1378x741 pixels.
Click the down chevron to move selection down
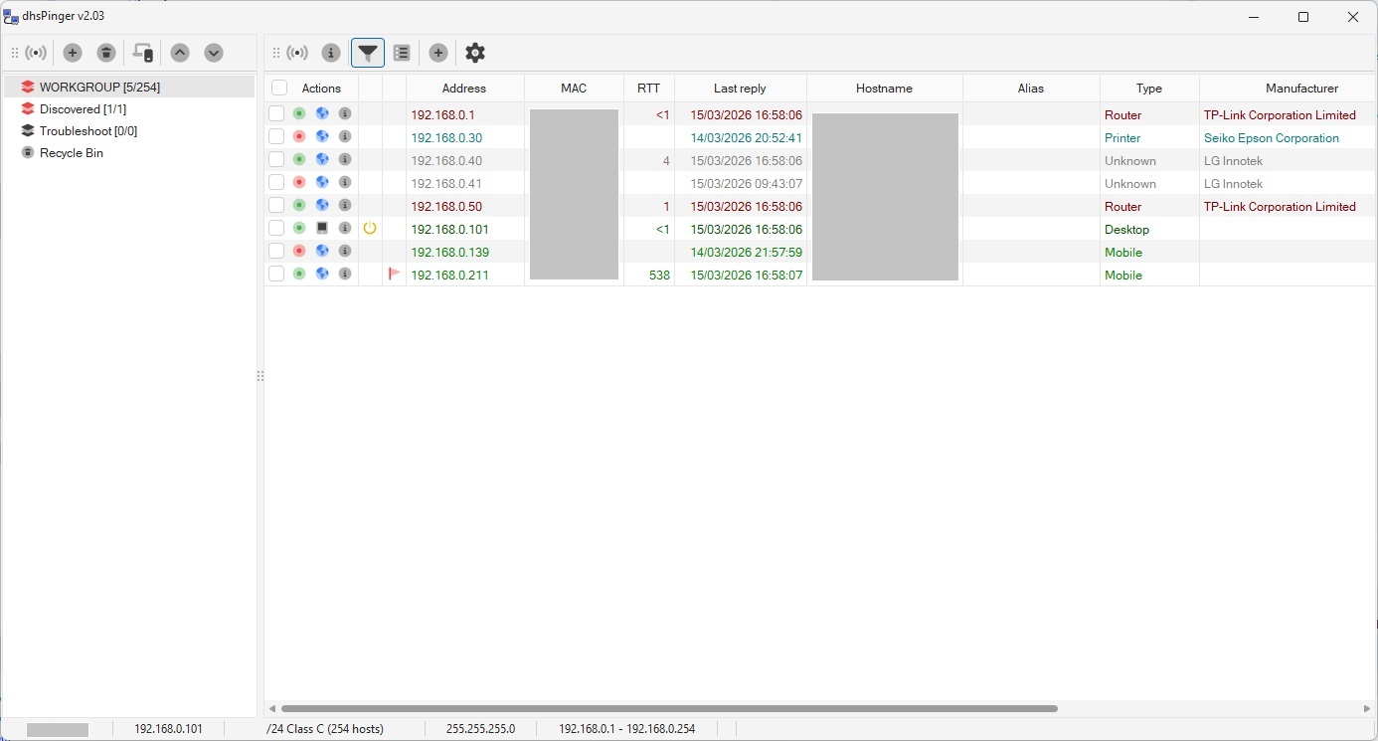[214, 53]
